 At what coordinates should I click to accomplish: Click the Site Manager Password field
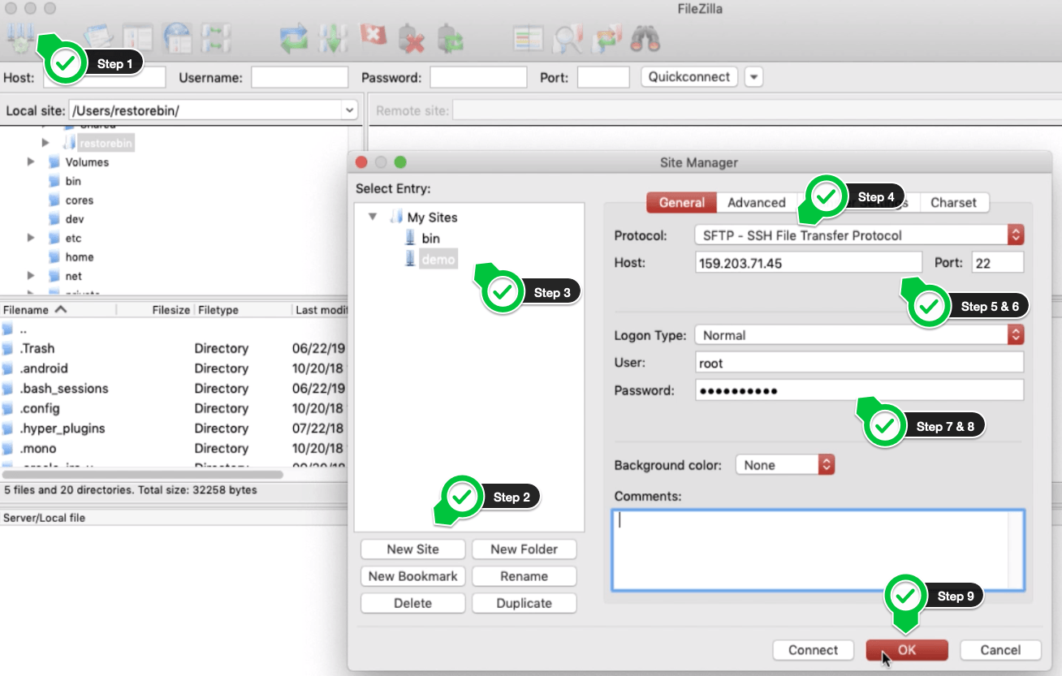(860, 390)
